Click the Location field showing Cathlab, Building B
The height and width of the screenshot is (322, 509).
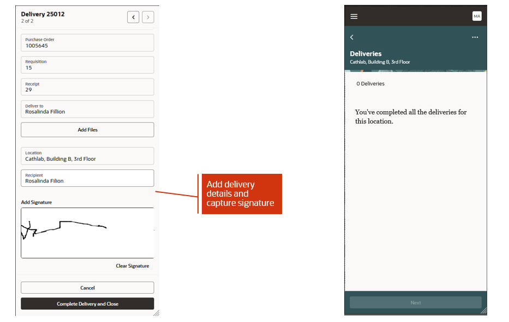(87, 156)
